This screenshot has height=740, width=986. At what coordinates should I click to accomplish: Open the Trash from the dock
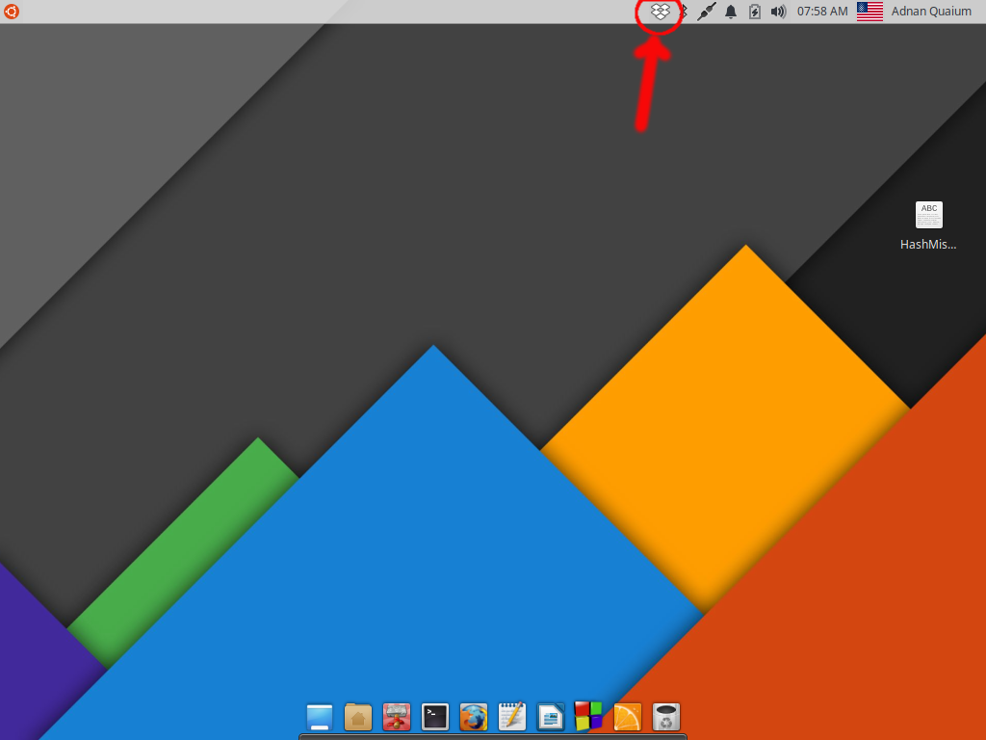pos(666,717)
